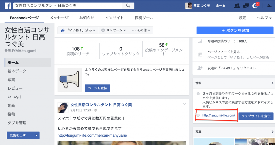Open the 広告を出す dropdown arrow
Screen dimensions: 275x145
37,135
